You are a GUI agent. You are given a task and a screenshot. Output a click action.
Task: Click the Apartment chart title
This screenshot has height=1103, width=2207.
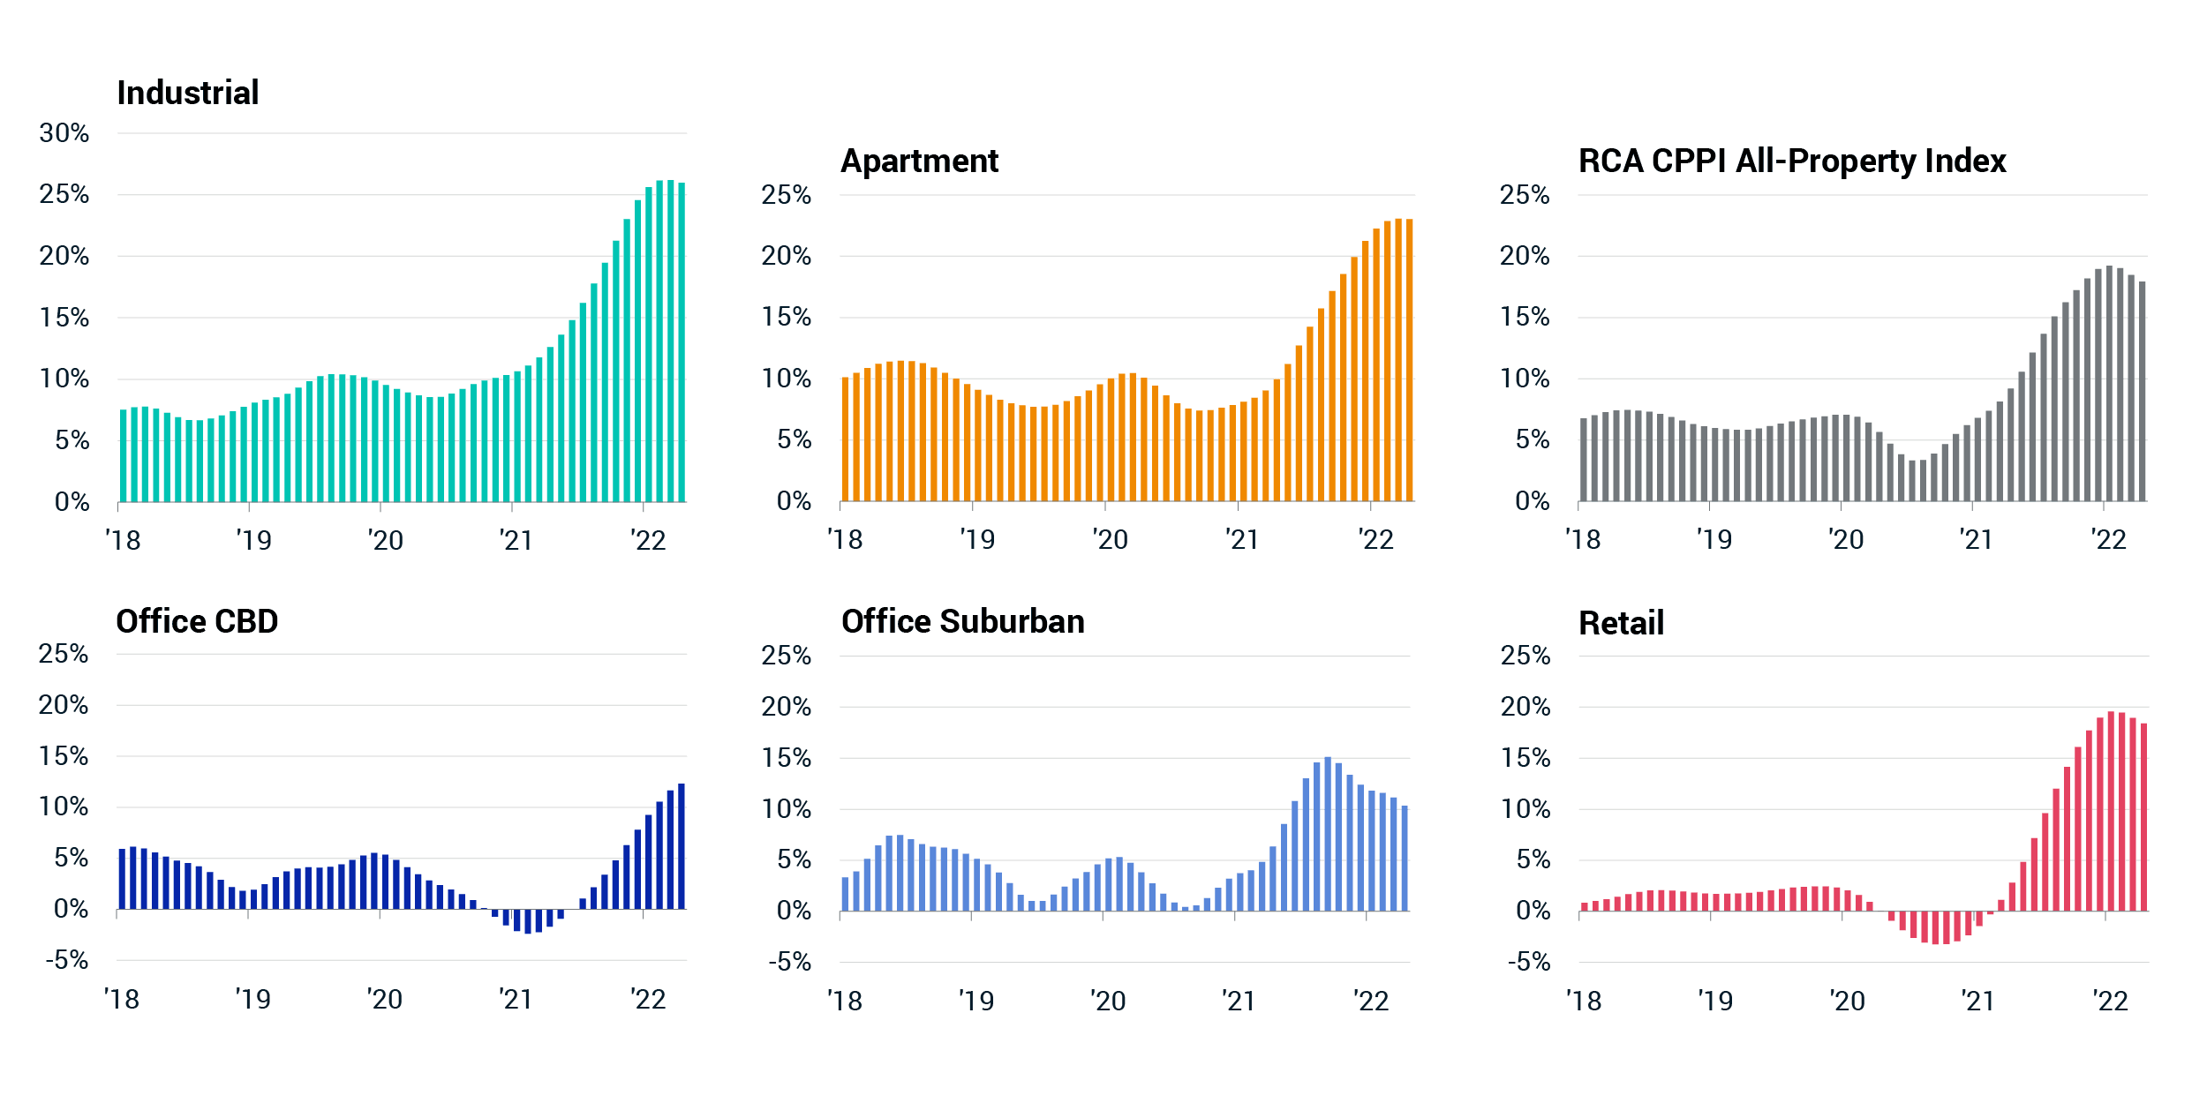919,161
